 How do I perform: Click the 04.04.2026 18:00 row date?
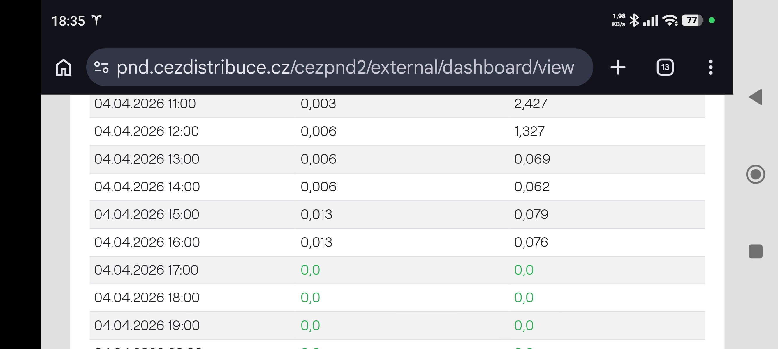tap(147, 298)
